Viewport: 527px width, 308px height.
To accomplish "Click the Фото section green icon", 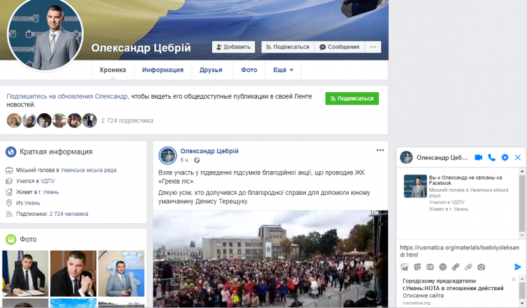I will pos(11,239).
